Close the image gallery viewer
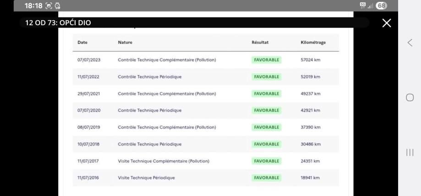 [387, 23]
